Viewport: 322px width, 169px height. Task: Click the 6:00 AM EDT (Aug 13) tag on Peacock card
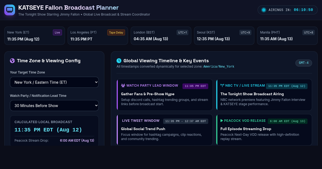tap(288, 121)
